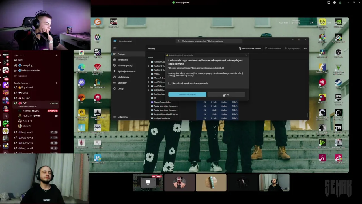Open the Szczegóły tab

pos(128,83)
